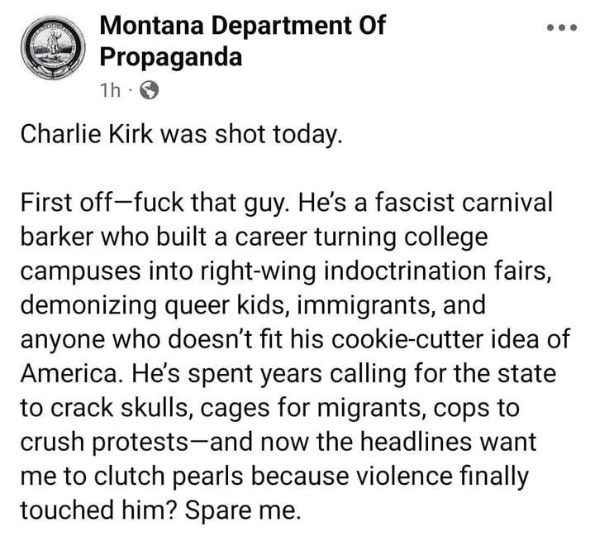This screenshot has height=551, width=595.
Task: Open the three-dot post options menu
Action: click(x=564, y=28)
